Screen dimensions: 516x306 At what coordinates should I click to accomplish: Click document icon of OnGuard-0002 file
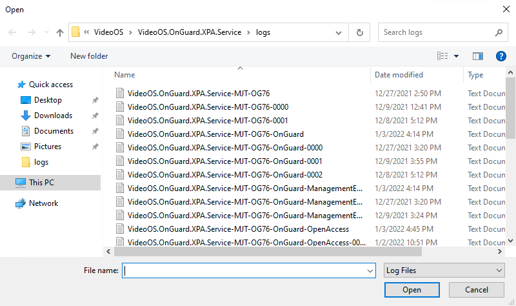click(120, 174)
